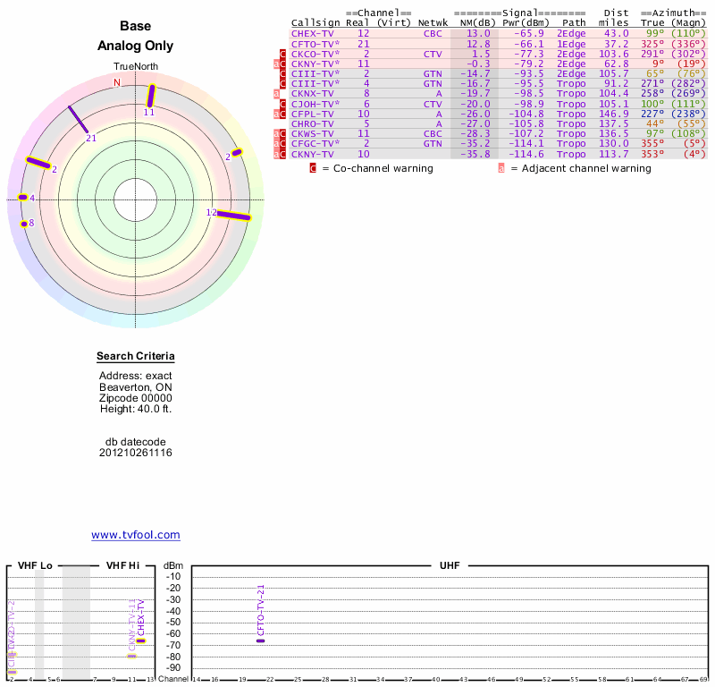Open the www.tvfool.com link

tap(136, 535)
